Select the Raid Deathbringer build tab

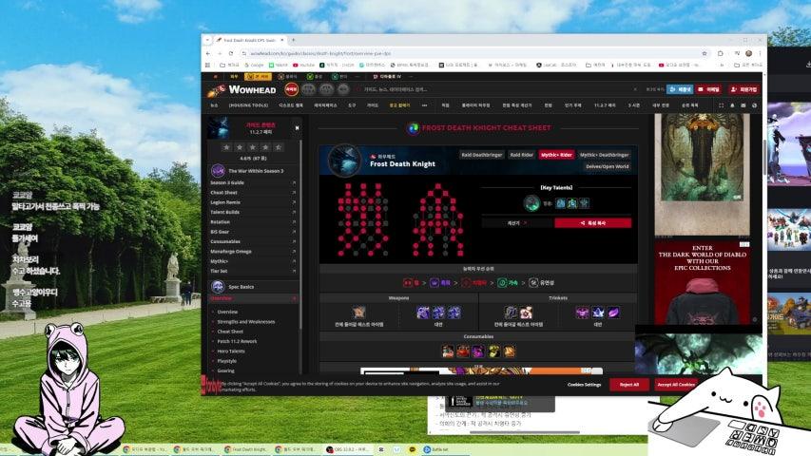pos(482,155)
